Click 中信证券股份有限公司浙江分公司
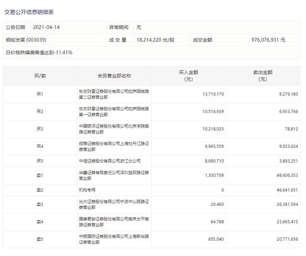The height and width of the screenshot is (256, 306). click(x=109, y=161)
